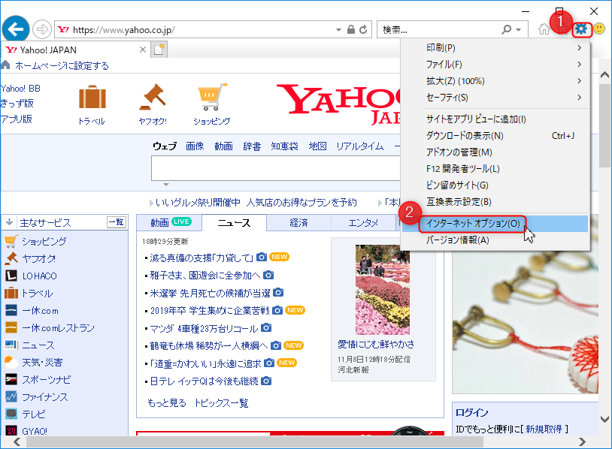The height and width of the screenshot is (449, 612).
Task: Click the down arrow beside 主なサービス
Action: [x=9, y=222]
